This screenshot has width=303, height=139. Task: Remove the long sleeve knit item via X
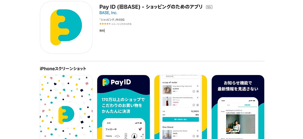pyautogui.click(x=197, y=86)
